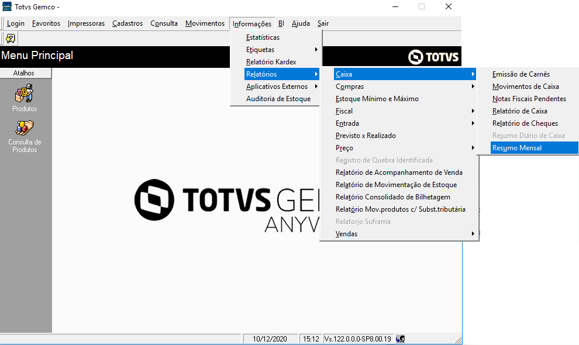Click the date 10/12/2020 in status bar
This screenshot has height=345, width=579.
270,339
